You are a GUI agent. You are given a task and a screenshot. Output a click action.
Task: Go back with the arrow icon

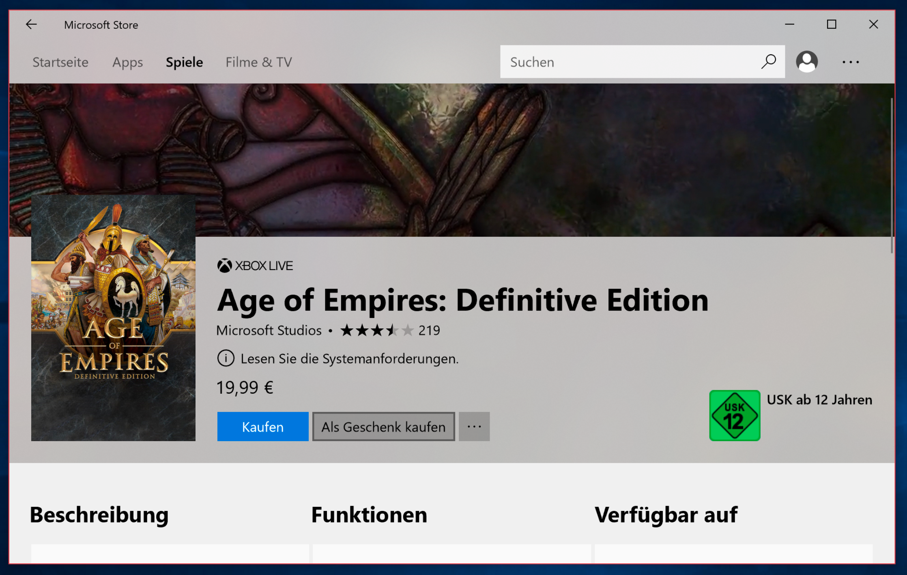(31, 25)
